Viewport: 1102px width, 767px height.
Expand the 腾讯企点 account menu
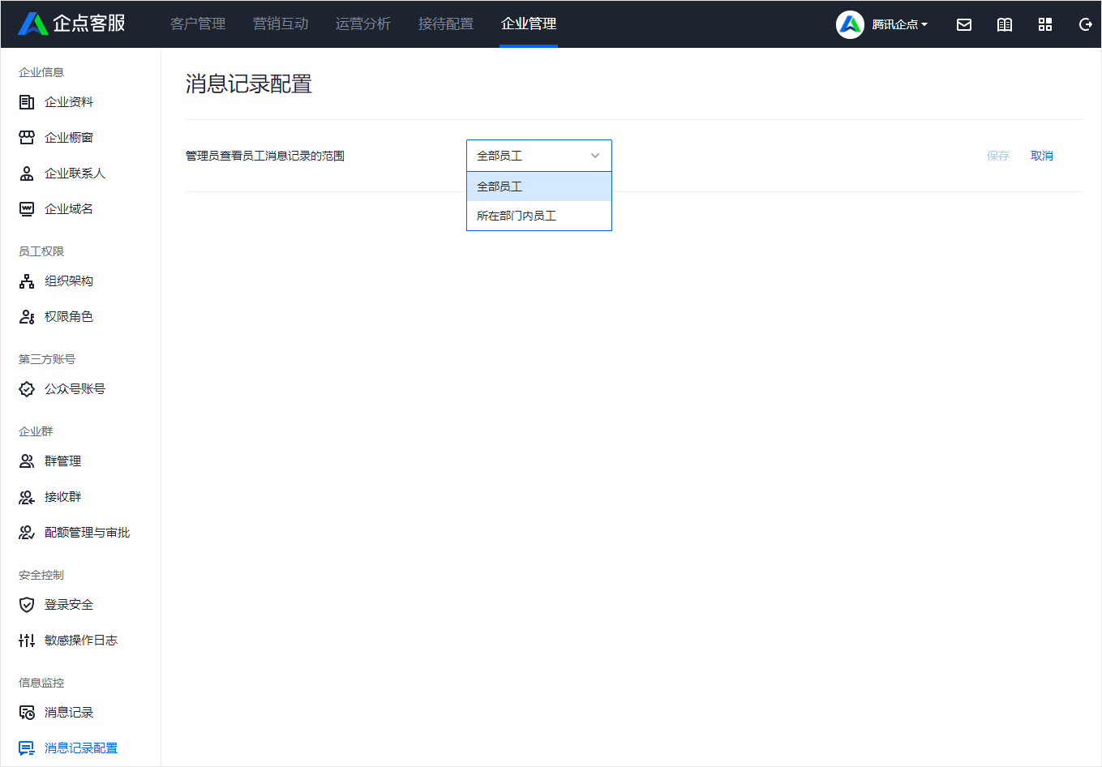tap(900, 24)
